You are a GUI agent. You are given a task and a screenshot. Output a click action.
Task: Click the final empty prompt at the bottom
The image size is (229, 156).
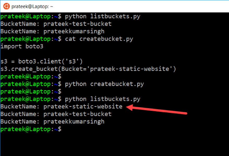point(31,129)
